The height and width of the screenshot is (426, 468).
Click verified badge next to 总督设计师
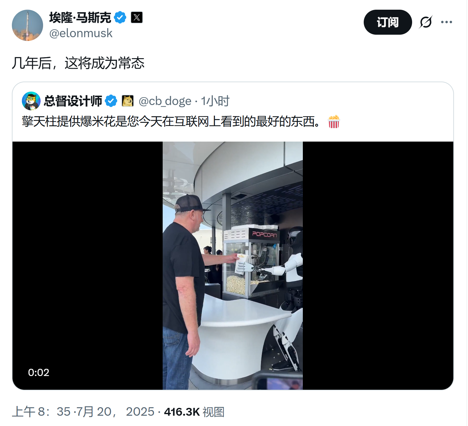click(x=111, y=101)
